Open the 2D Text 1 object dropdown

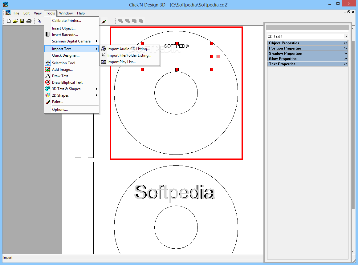346,36
